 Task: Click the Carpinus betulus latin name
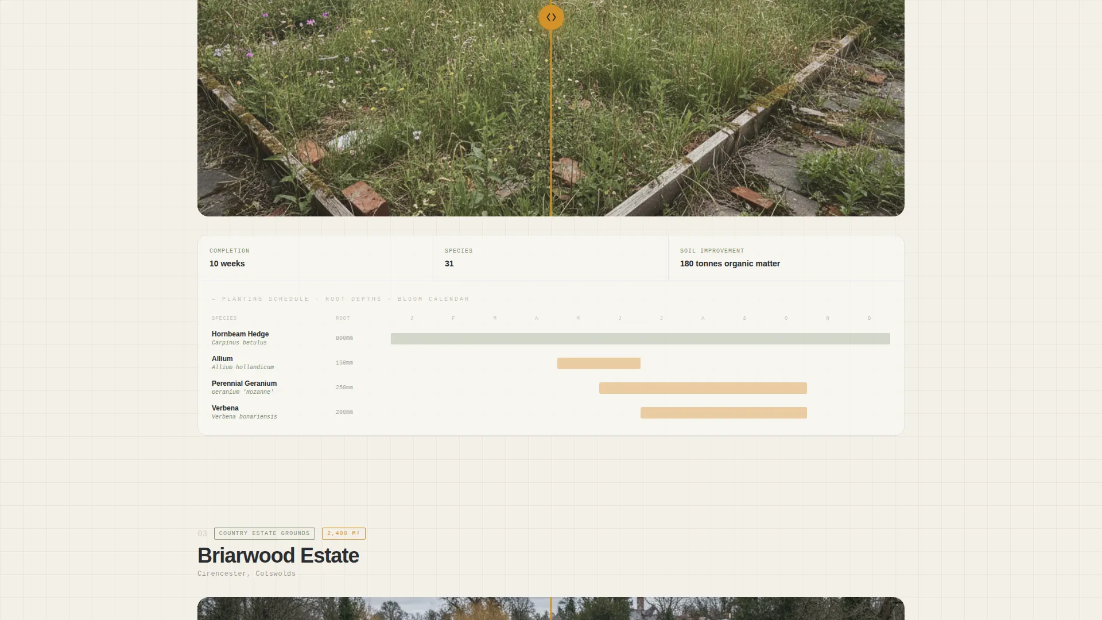click(239, 343)
